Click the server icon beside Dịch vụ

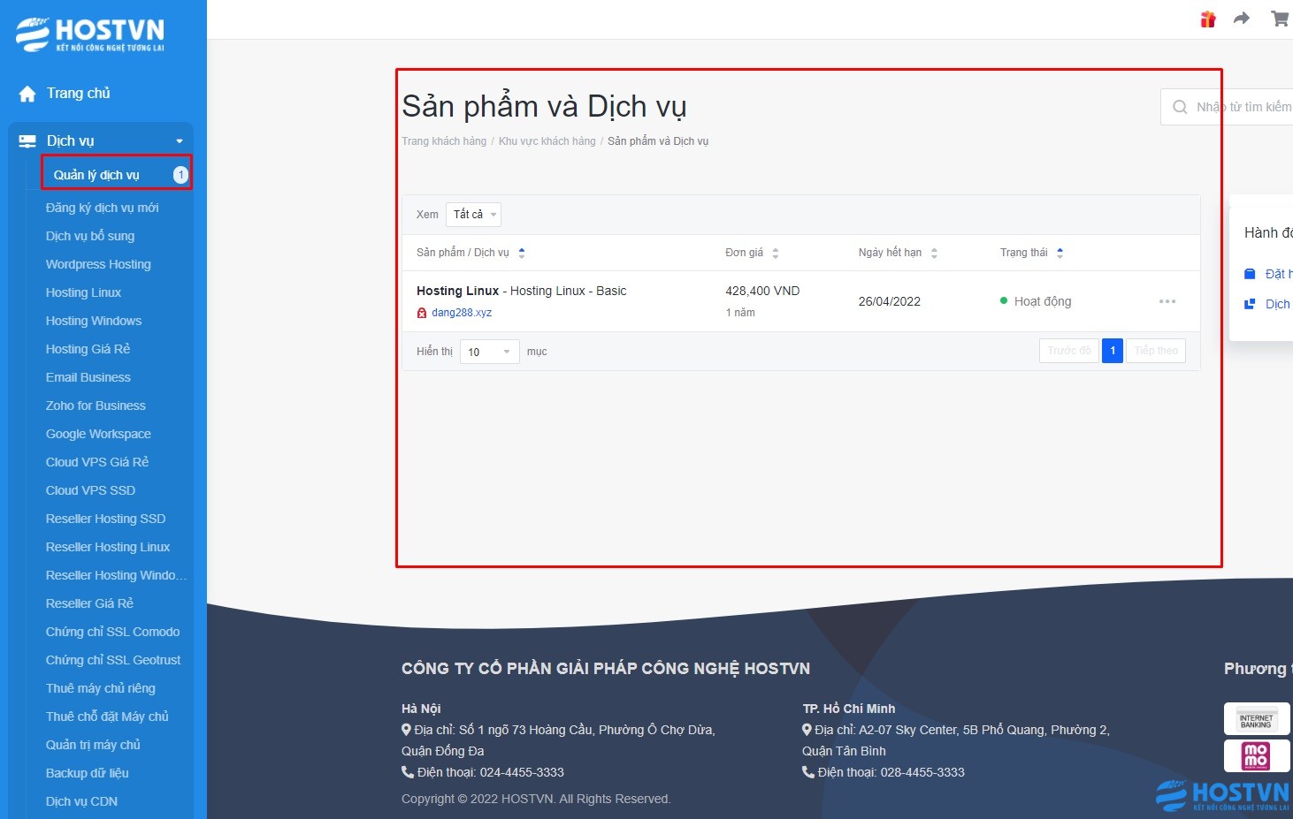tap(27, 140)
